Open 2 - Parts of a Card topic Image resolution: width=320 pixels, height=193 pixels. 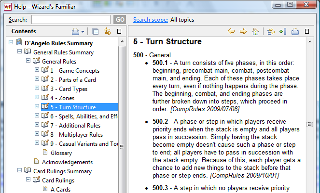[73, 80]
